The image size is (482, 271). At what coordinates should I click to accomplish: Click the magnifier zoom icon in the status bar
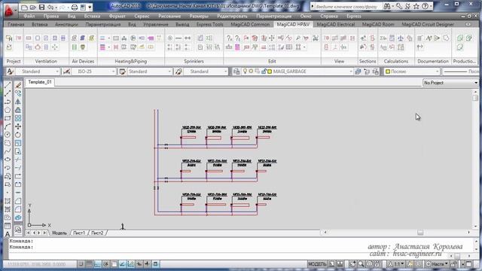[361, 264]
